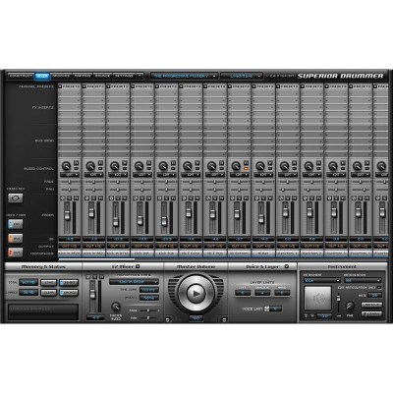Expand the EZ Mixer panel arrow
Image resolution: width=393 pixels, height=393 pixels.
click(138, 266)
